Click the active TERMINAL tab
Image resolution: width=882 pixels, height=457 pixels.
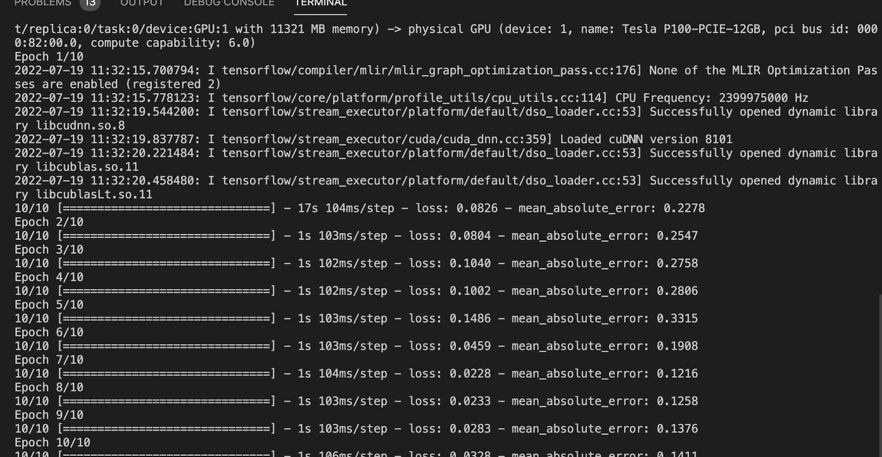[x=321, y=4]
